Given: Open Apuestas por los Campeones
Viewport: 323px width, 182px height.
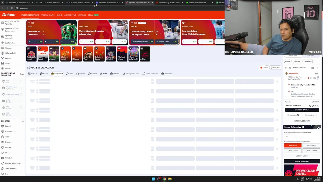Looking at the screenshot, I should pyautogui.click(x=12, y=30).
